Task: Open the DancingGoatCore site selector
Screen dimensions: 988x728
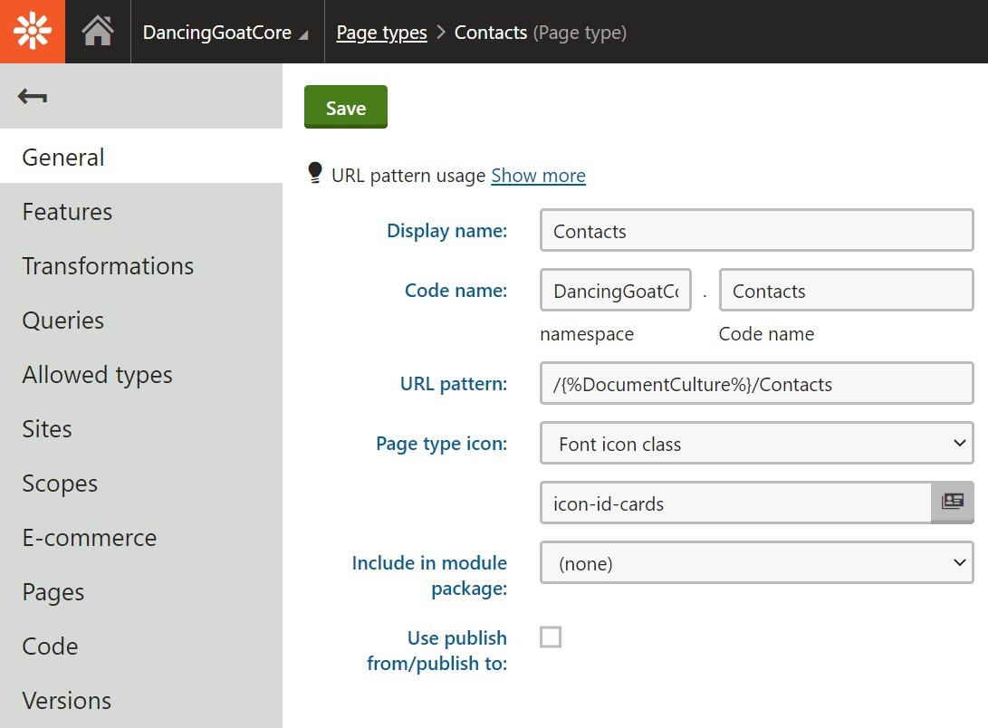Action: click(x=225, y=32)
